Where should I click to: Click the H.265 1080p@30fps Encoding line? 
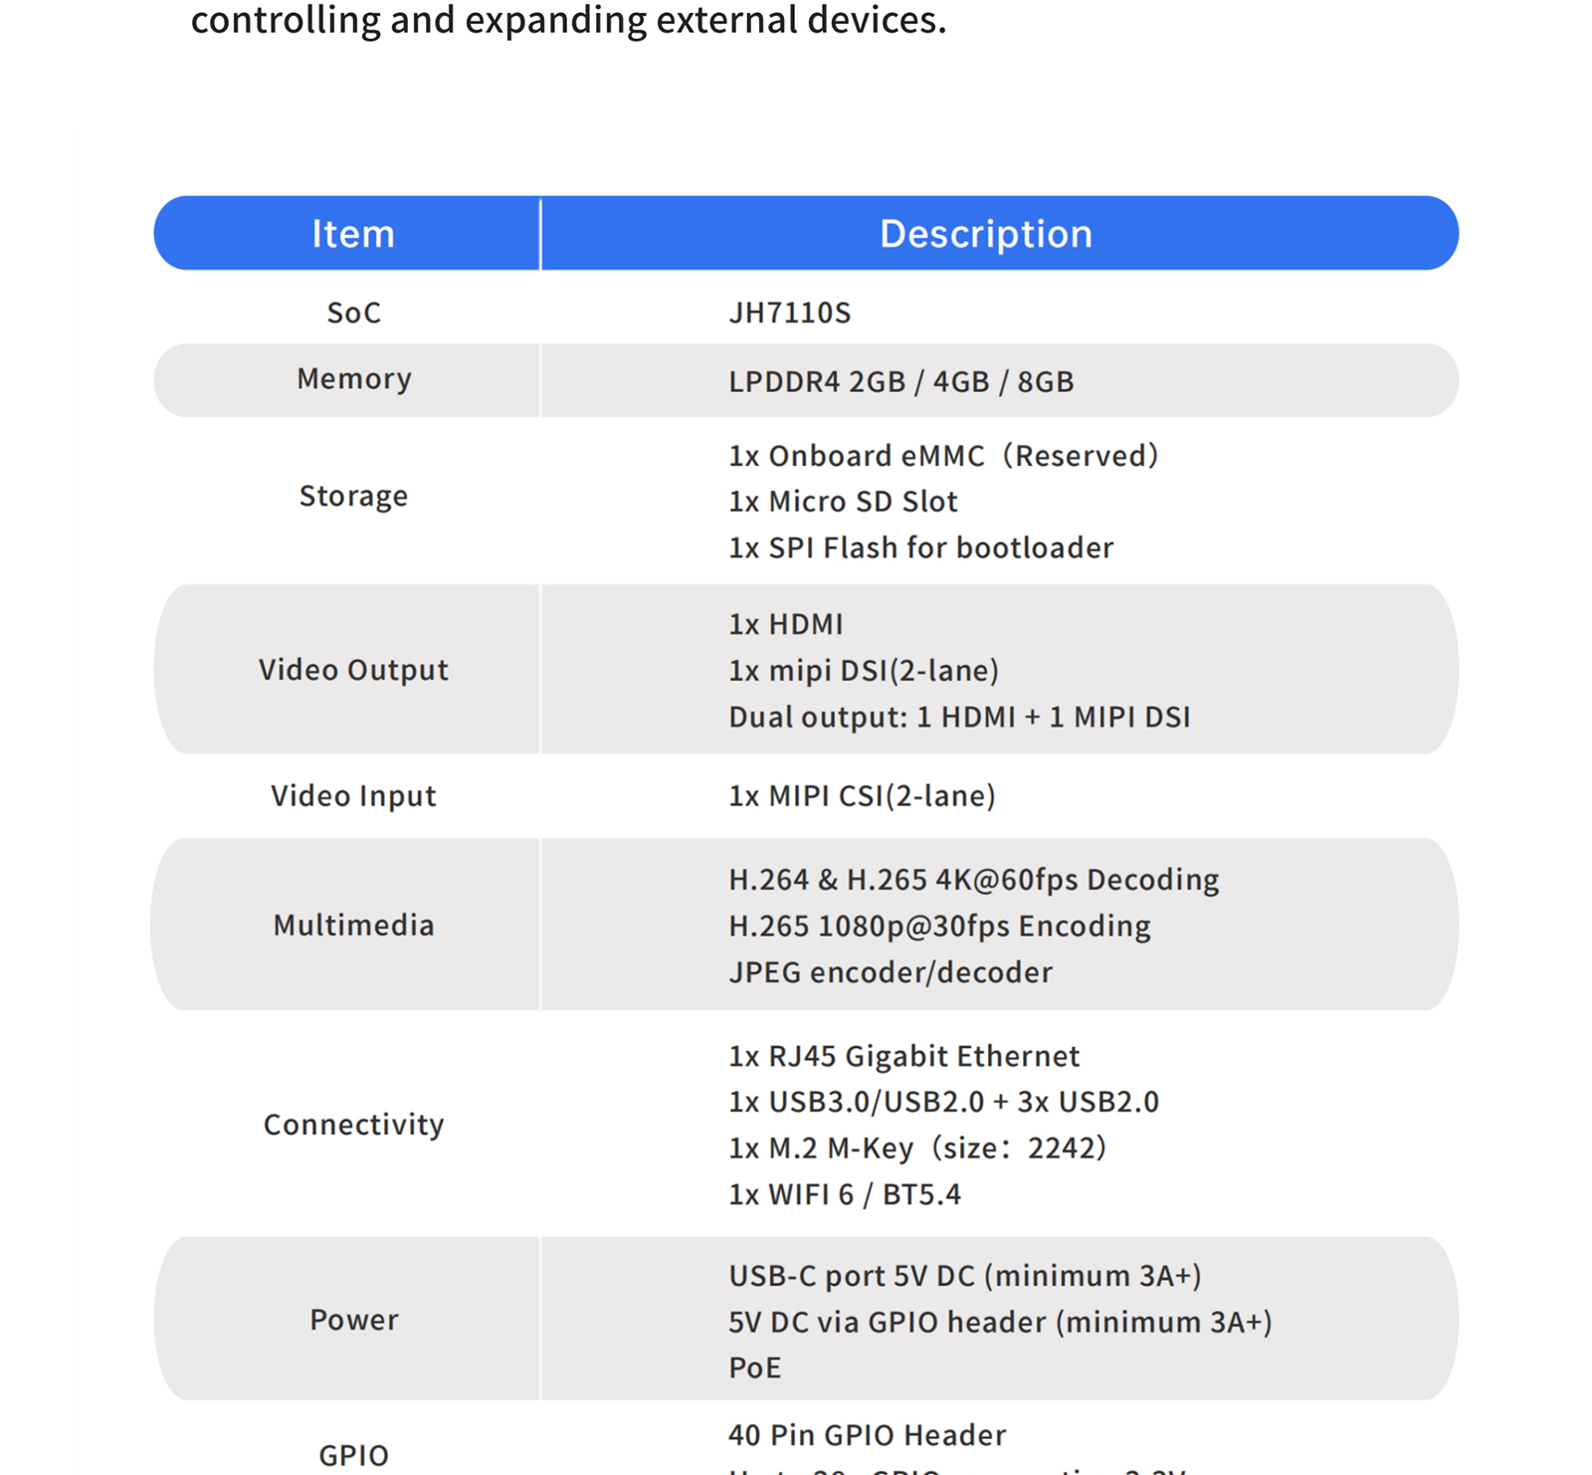click(x=940, y=926)
